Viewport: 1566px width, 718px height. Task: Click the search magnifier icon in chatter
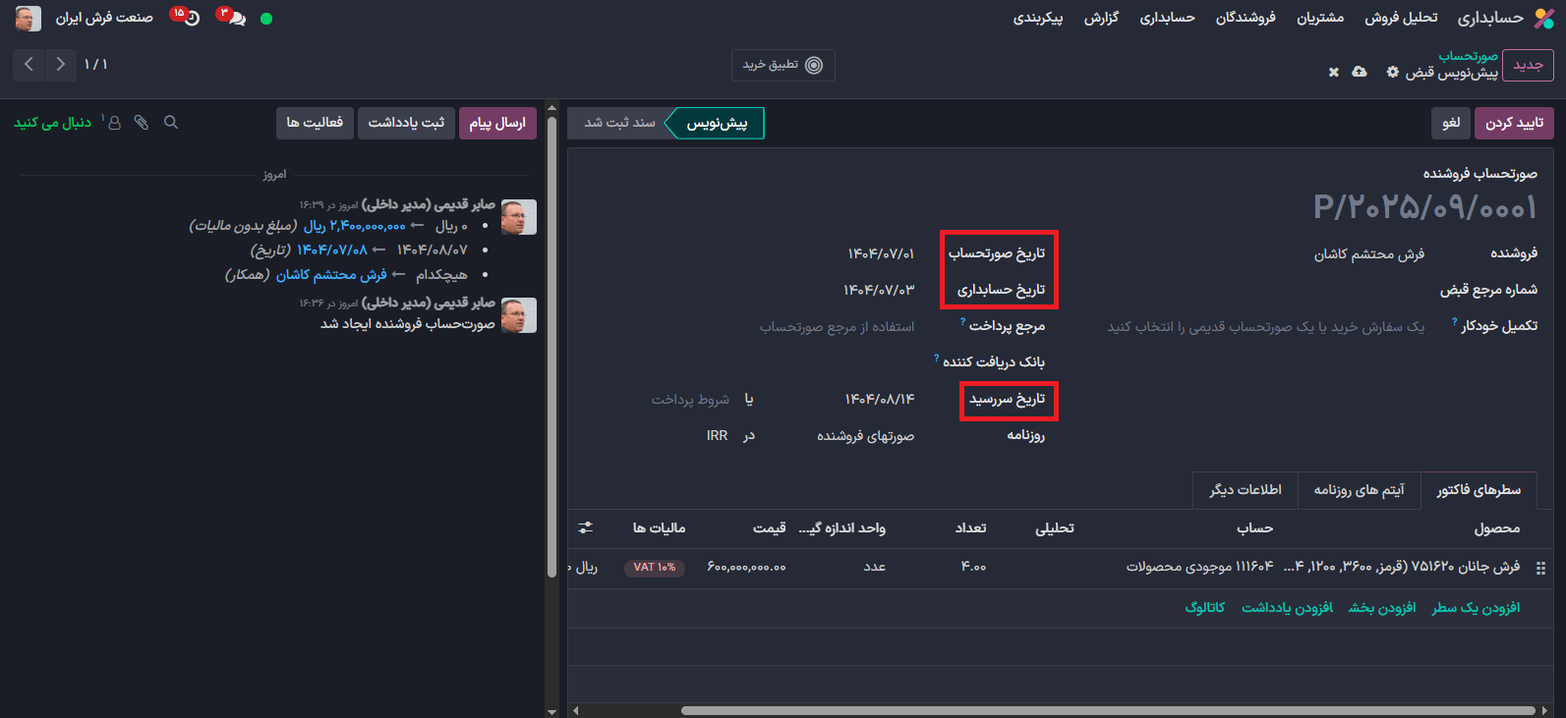coord(171,123)
